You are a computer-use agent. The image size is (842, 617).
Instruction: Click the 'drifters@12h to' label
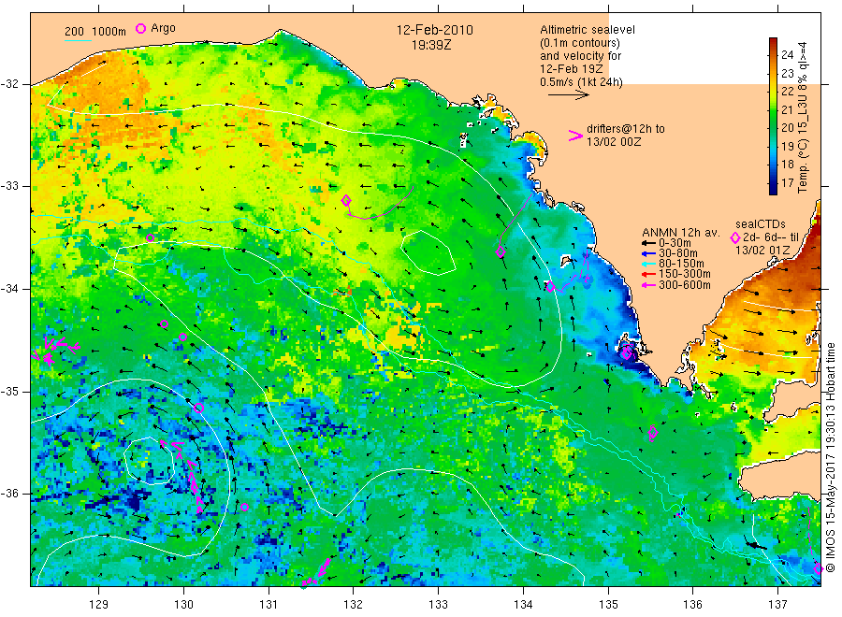coord(626,129)
